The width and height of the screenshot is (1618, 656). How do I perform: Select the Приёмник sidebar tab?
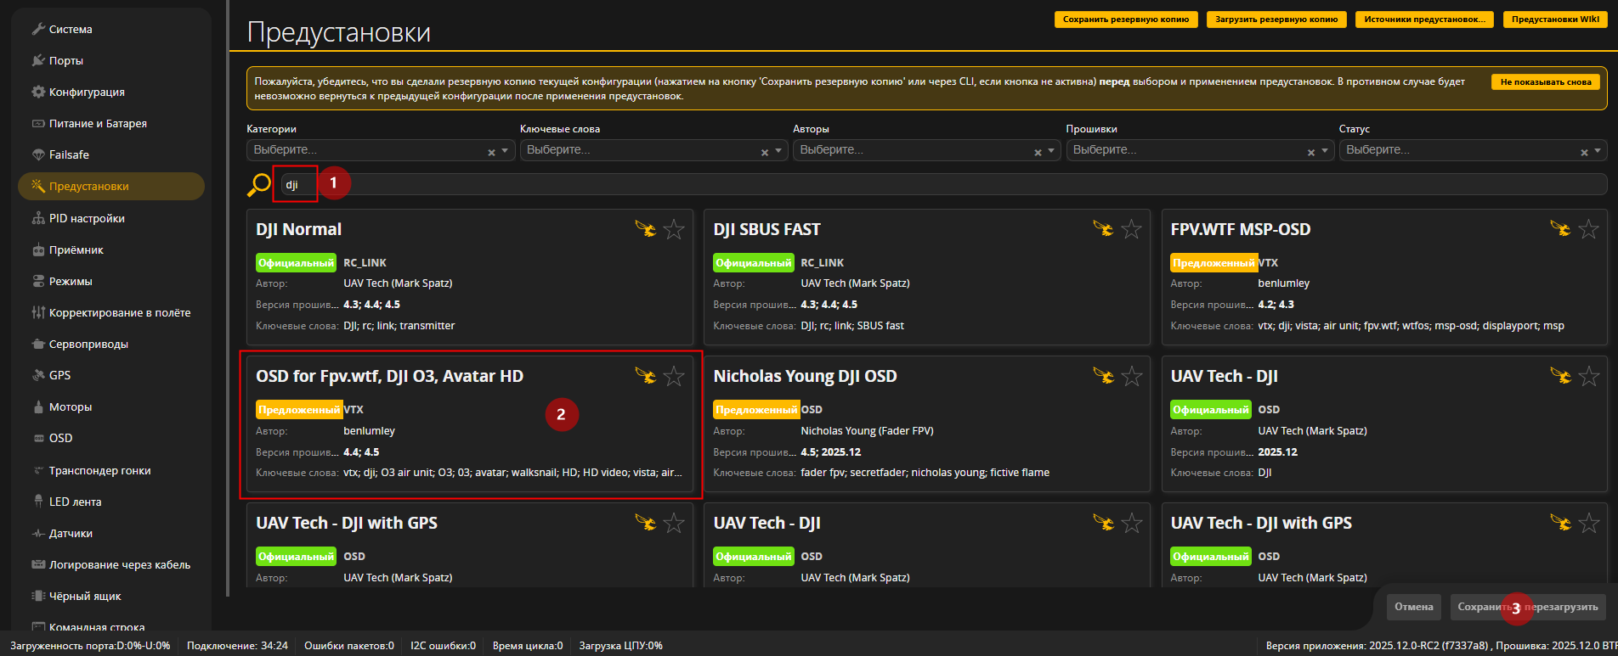click(76, 250)
